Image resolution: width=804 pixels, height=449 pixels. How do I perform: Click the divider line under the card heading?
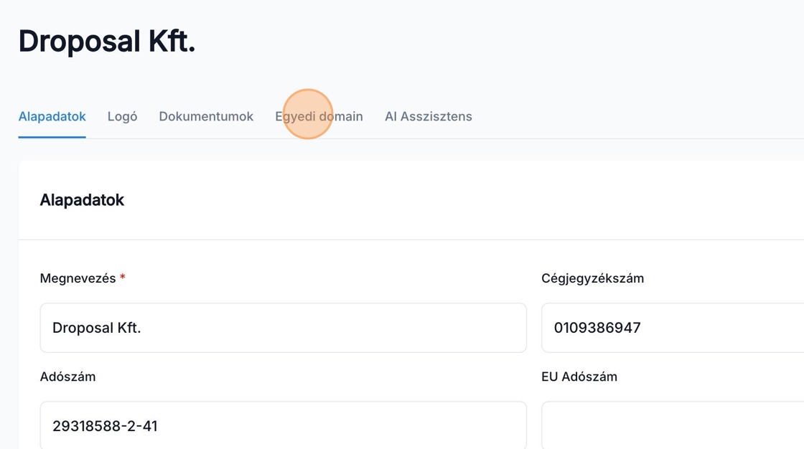[x=411, y=240]
